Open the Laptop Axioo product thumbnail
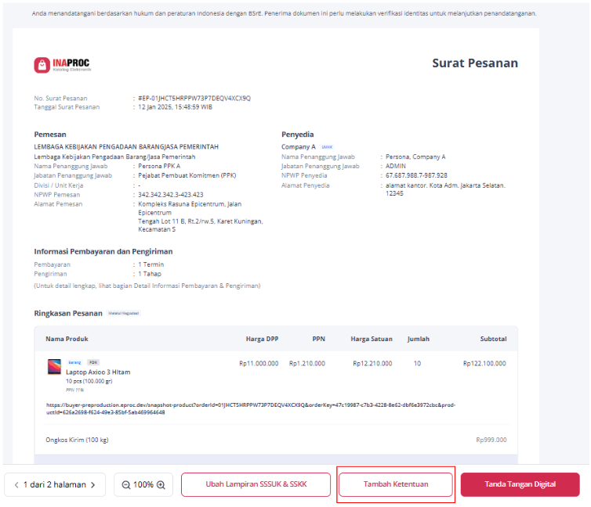This screenshot has height=507, width=591. 54,367
